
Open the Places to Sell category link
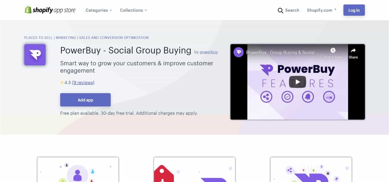pyautogui.click(x=38, y=38)
